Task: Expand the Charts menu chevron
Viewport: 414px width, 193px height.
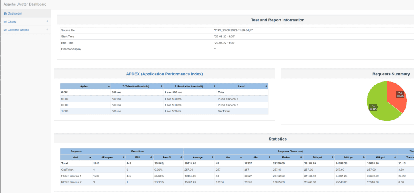Action: (x=47, y=21)
